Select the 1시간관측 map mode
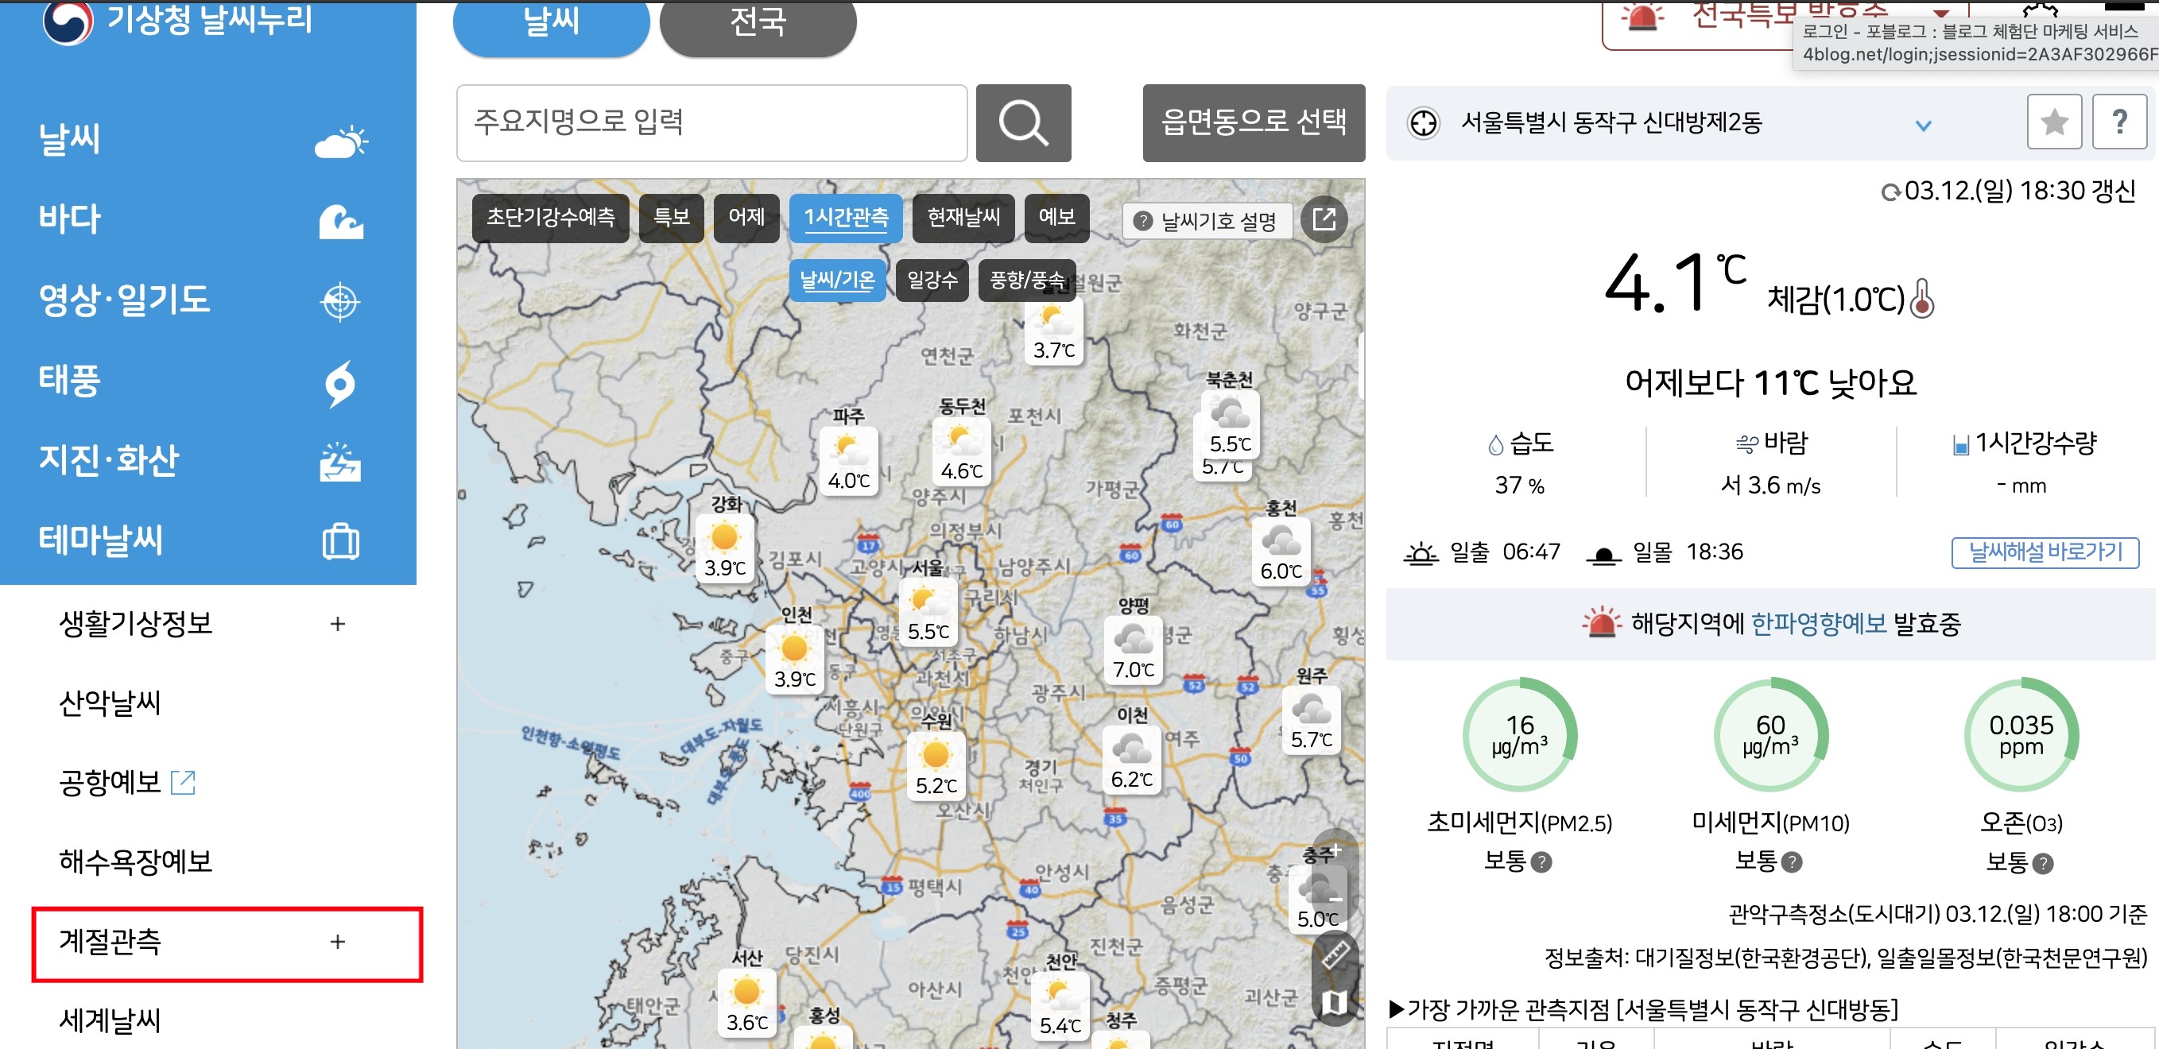 [x=845, y=218]
